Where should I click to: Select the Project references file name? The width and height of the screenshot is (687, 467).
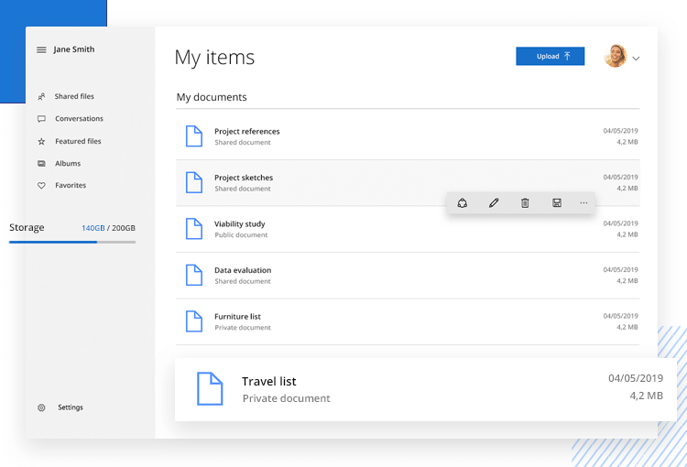tap(246, 132)
